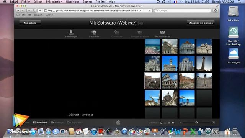245x138 pixels.
Task: Open the Benoit ARAGOU user menu
Action: click(x=223, y=2)
